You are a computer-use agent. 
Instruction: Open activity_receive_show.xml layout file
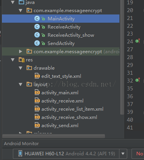(69, 117)
